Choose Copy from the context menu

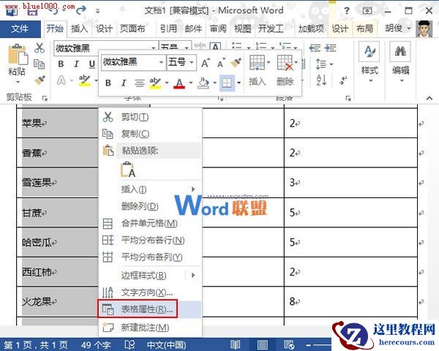click(x=150, y=134)
